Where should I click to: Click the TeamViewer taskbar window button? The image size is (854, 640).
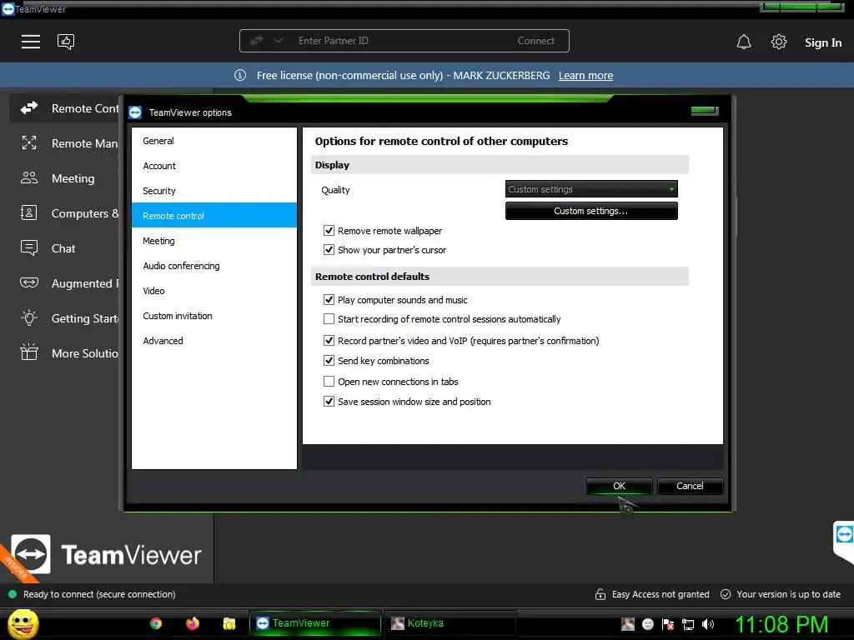[314, 623]
